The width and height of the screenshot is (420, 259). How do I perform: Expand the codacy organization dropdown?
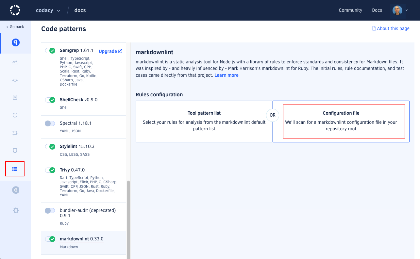click(x=48, y=10)
